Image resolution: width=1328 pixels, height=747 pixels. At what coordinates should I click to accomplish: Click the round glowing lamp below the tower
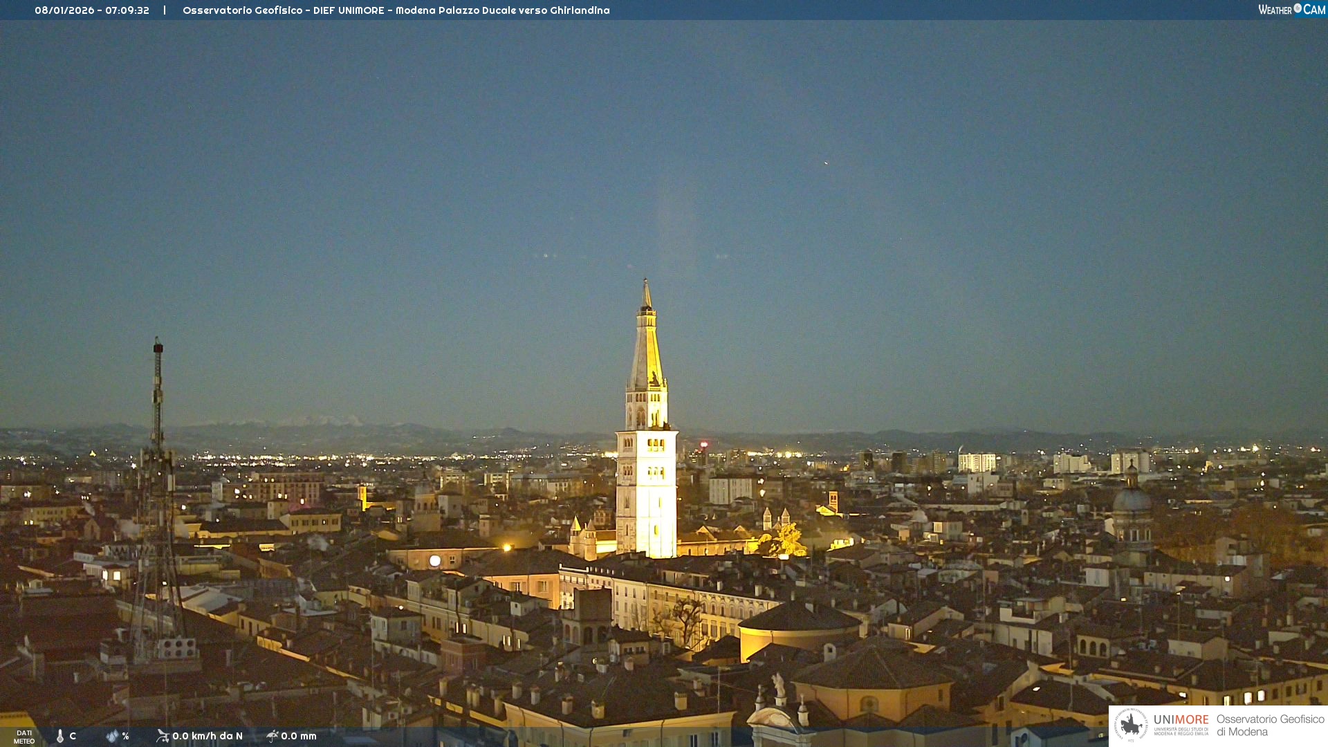(x=434, y=561)
